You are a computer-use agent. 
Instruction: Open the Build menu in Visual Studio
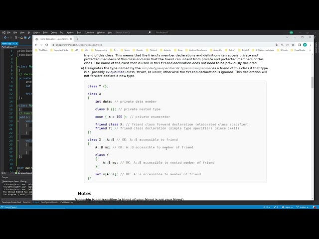[x=45, y=32]
